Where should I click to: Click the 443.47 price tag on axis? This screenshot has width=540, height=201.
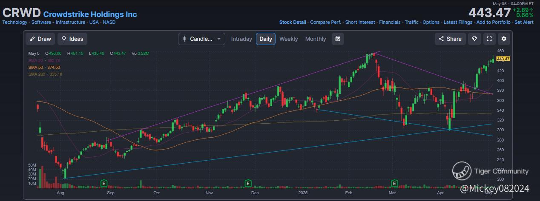pos(503,59)
